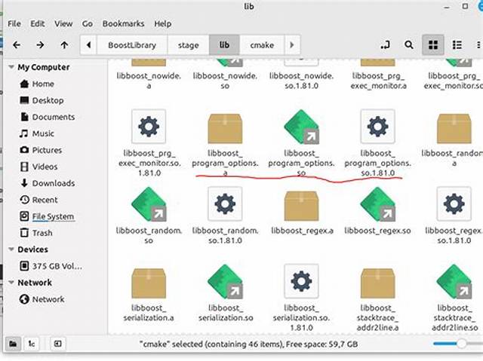Select libboost_prg_exec_monitor.so.1.81.0 gear icon
Image resolution: width=483 pixels, height=361 pixels.
(x=149, y=127)
